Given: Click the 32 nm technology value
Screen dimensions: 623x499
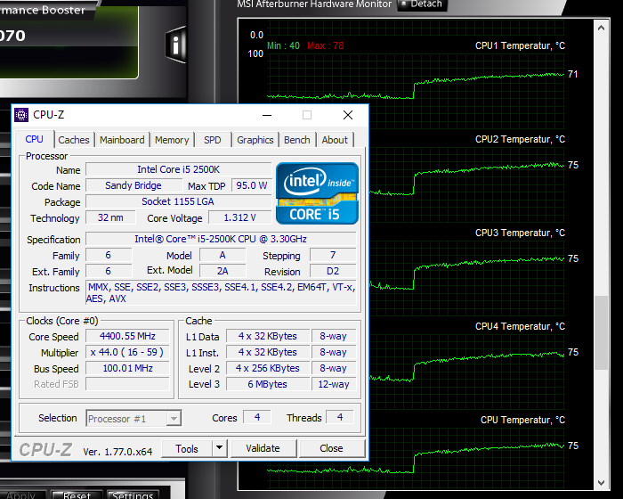Looking at the screenshot, I should point(110,218).
